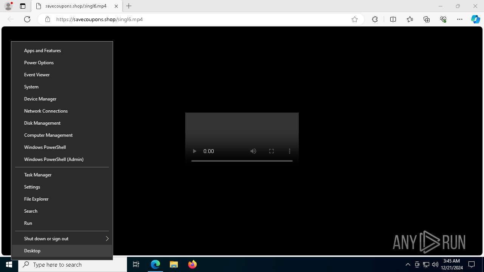Screen dimensions: 484x272
Task: Expand Shut down or sign out submenu
Action: click(62, 239)
